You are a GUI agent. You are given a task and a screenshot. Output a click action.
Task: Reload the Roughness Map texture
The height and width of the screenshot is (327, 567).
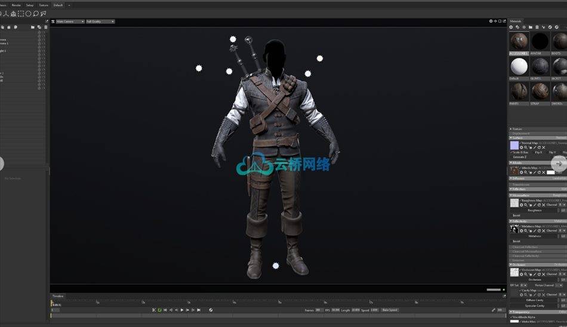click(539, 205)
